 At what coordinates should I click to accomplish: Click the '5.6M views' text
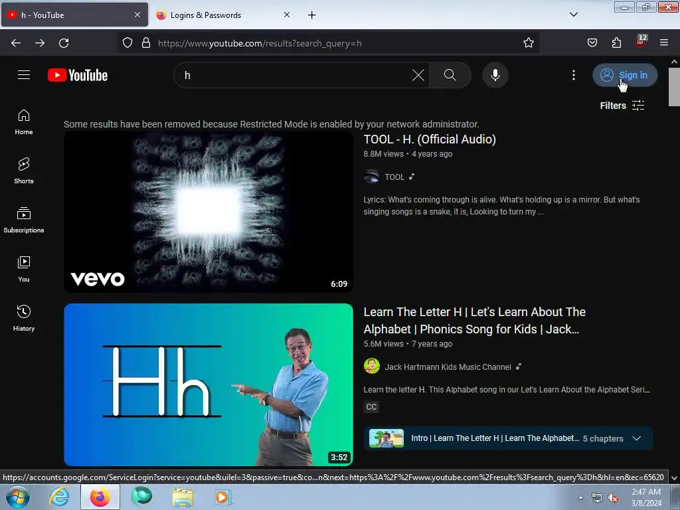(x=383, y=344)
